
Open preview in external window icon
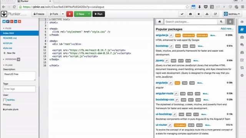[x=215, y=14]
